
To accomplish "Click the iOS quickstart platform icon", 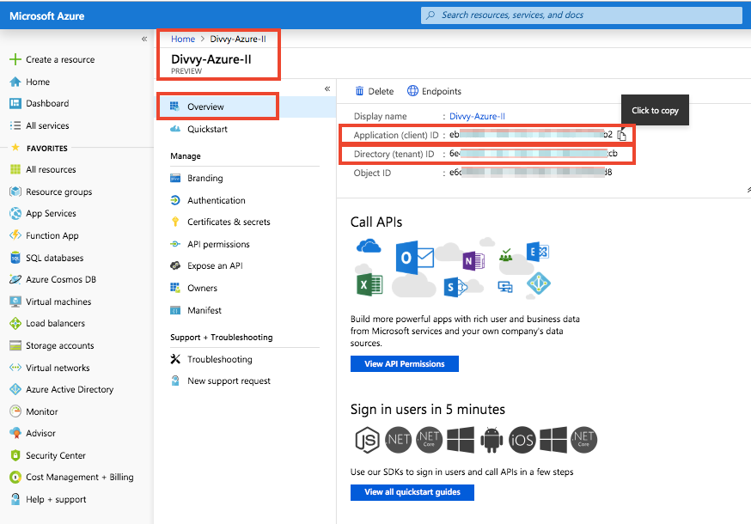I will click(x=522, y=440).
